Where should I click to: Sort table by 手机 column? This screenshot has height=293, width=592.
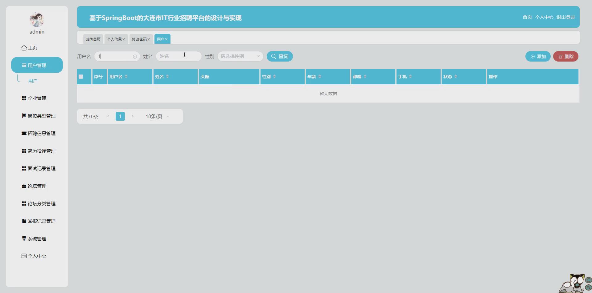click(x=410, y=77)
